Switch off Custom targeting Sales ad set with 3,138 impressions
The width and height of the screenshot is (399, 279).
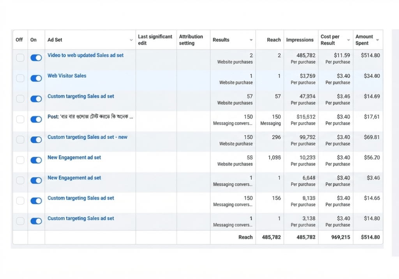[x=36, y=221]
